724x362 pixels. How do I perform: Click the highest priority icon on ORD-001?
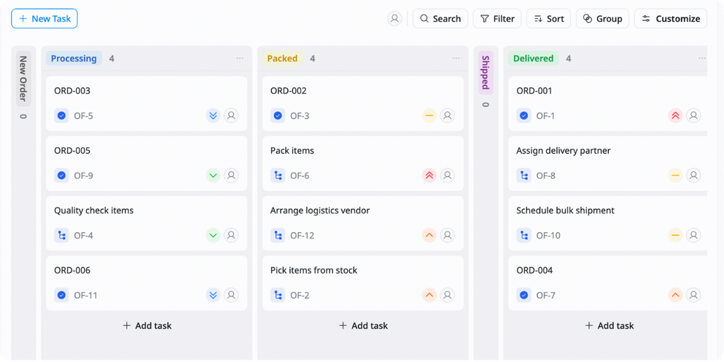pos(675,116)
